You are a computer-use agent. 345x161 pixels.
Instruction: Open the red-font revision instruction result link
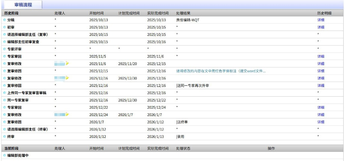(x=221, y=71)
